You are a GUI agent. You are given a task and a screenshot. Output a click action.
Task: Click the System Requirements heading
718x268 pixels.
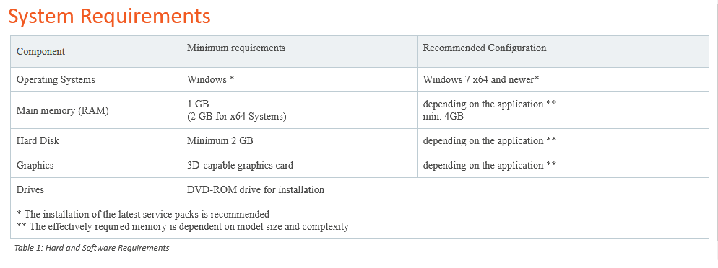110,16
